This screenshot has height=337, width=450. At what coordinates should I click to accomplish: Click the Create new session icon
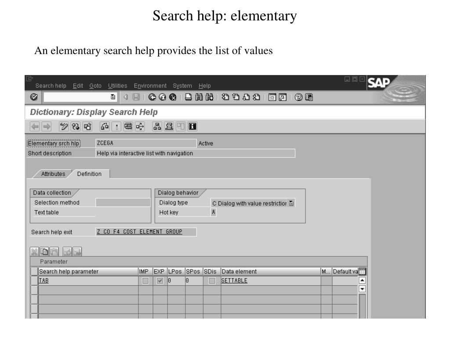(x=272, y=97)
